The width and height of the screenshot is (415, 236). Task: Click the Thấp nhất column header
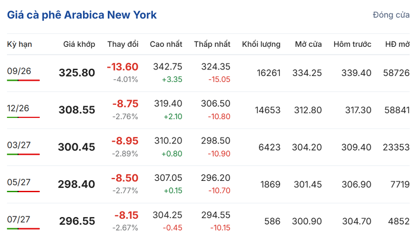point(212,44)
